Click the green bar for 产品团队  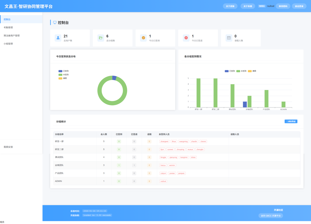(x=267, y=99)
